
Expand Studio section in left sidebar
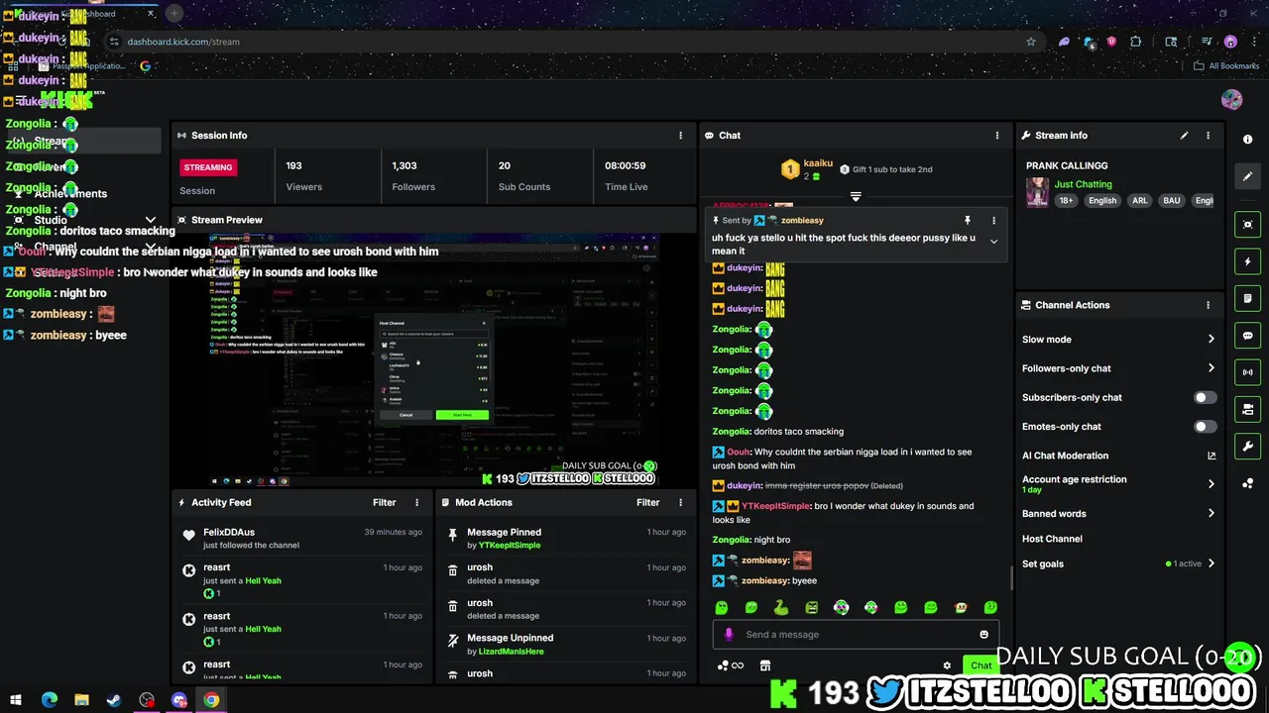tap(151, 220)
